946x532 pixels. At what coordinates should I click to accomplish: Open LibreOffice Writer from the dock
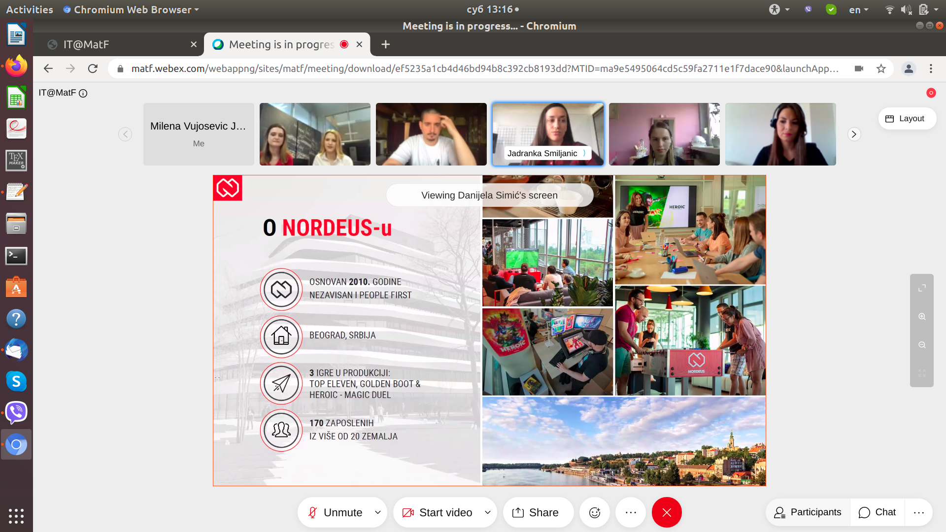point(16,35)
